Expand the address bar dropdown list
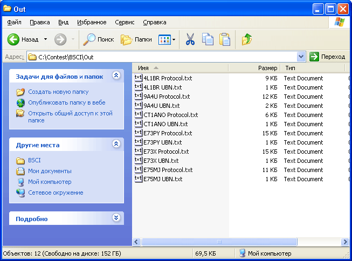The width and height of the screenshot is (352, 261). tap(301, 57)
